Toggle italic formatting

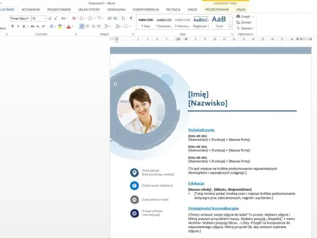pos(18,26)
